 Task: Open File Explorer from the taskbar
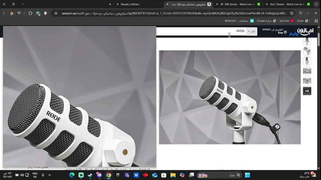pos(173,175)
